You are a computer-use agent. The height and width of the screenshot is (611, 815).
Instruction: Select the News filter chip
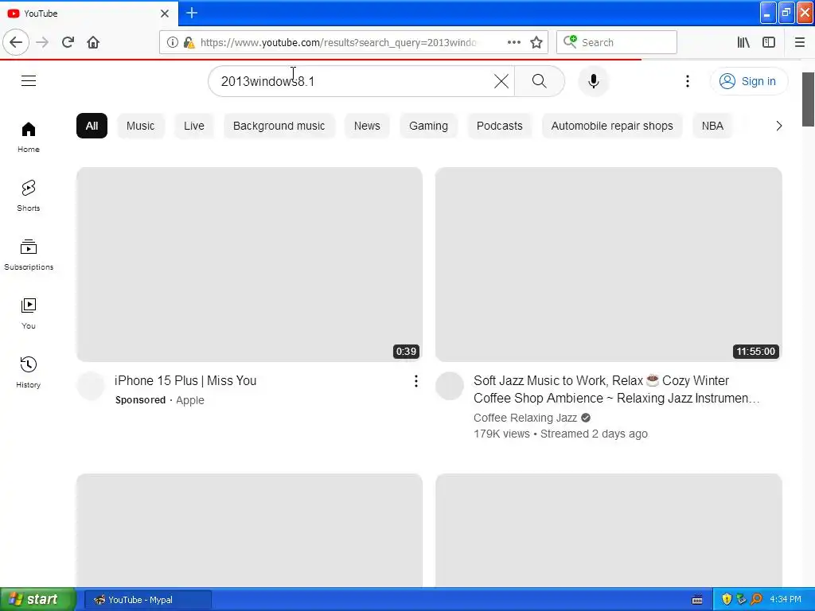point(367,126)
